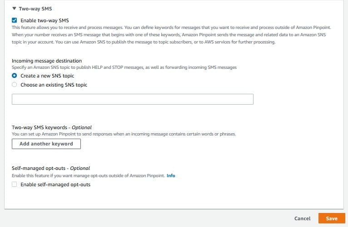Collapse the Two-way SMS section triangle
348x227 pixels.
tap(14, 9)
